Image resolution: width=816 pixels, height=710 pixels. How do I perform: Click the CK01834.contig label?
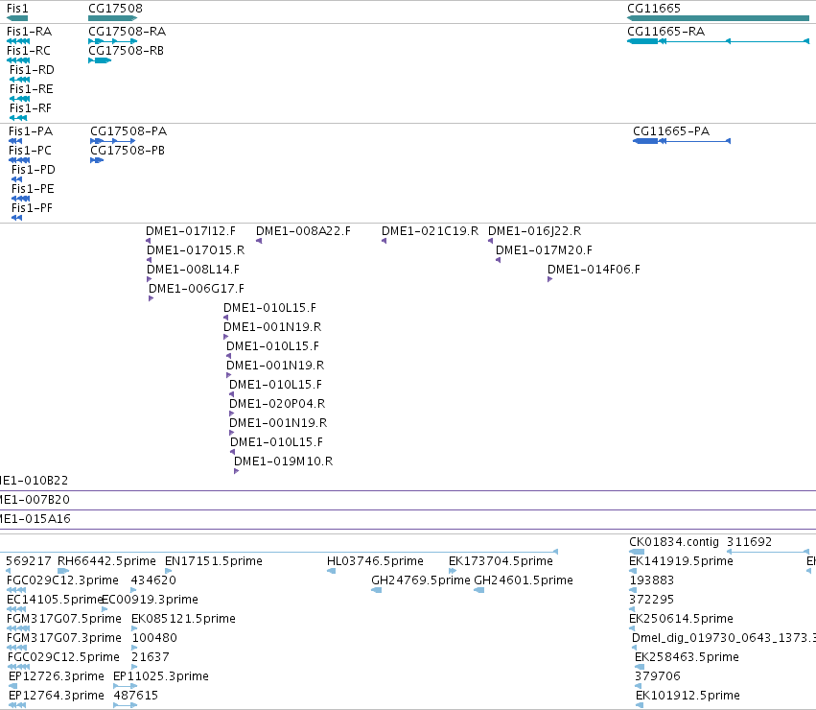coord(674,542)
